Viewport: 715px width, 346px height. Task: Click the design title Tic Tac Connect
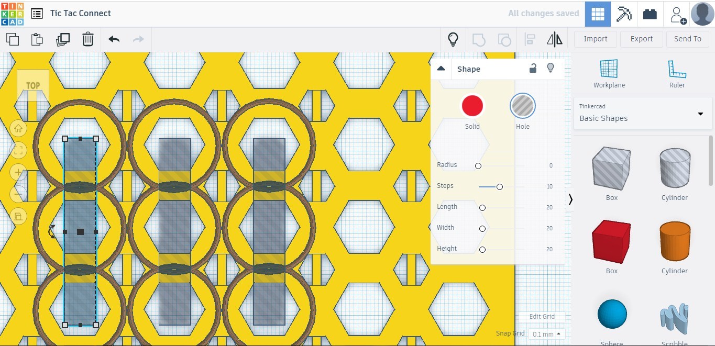(81, 14)
